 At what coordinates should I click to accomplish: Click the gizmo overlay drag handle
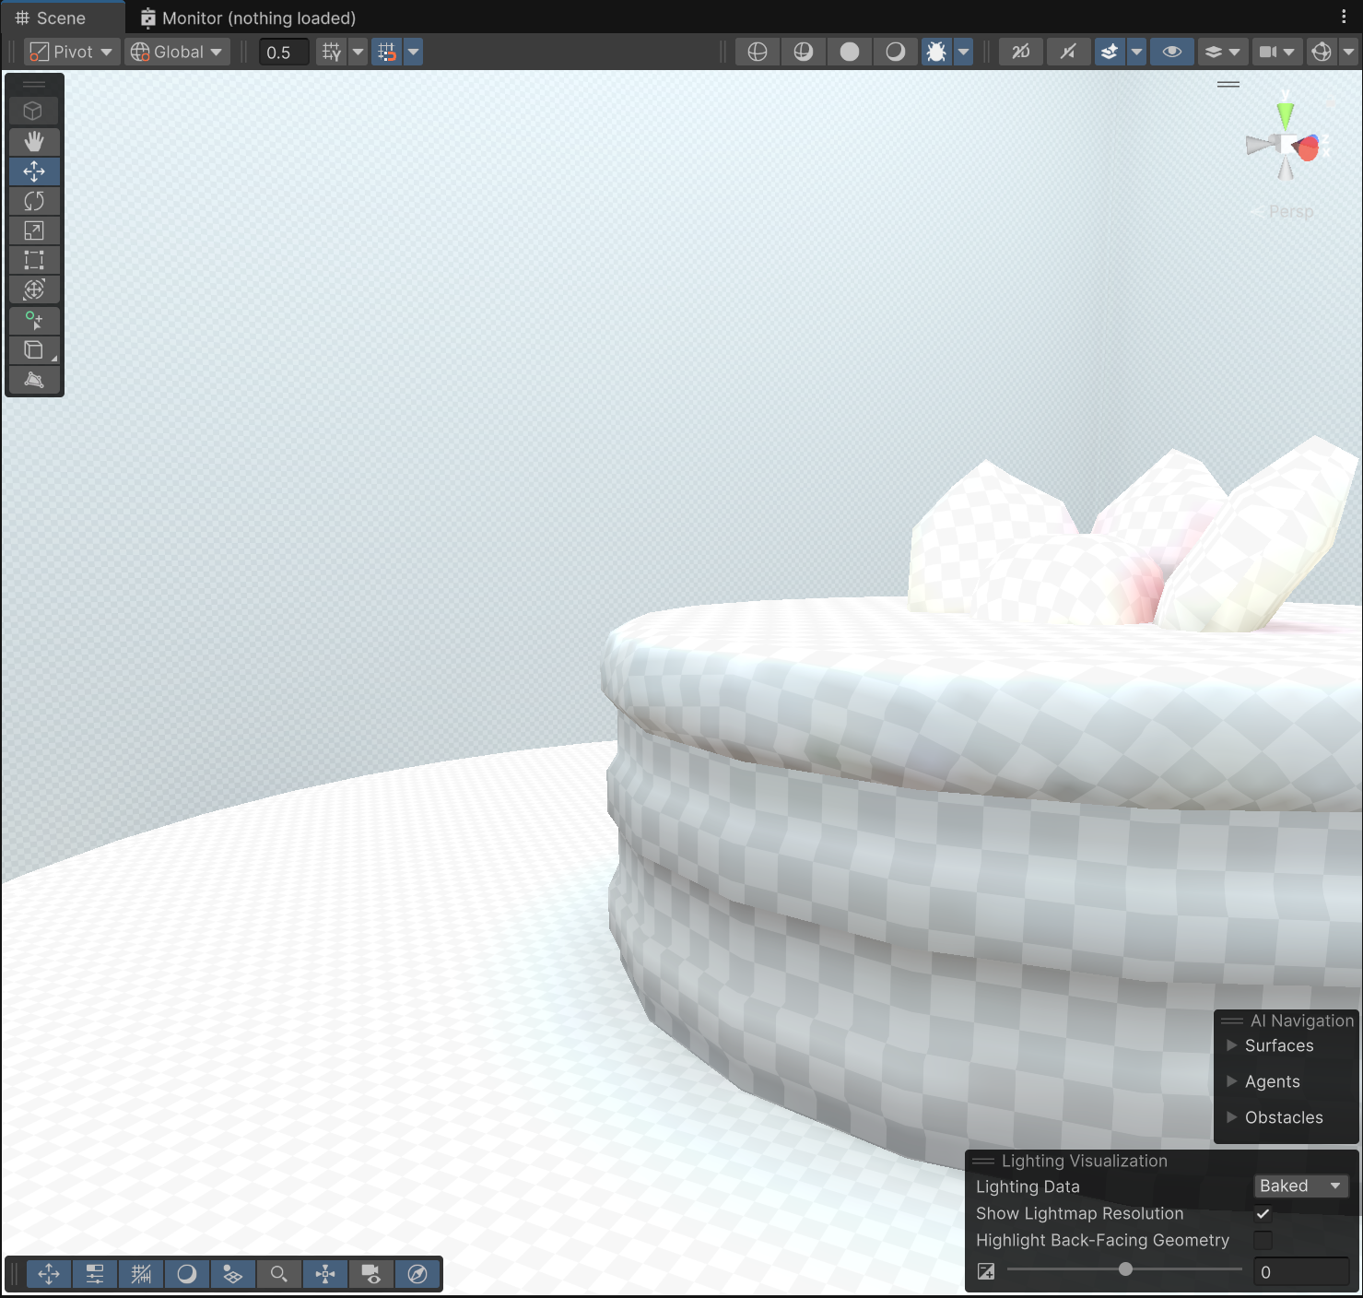coord(1228,84)
